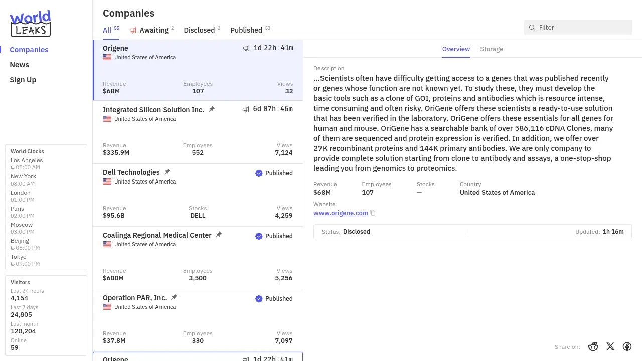Share on Facebook icon
642x361 pixels.
[x=627, y=346]
